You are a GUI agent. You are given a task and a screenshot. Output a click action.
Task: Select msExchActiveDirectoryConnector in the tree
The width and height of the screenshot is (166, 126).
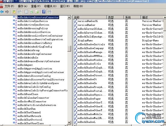[x=38, y=17]
